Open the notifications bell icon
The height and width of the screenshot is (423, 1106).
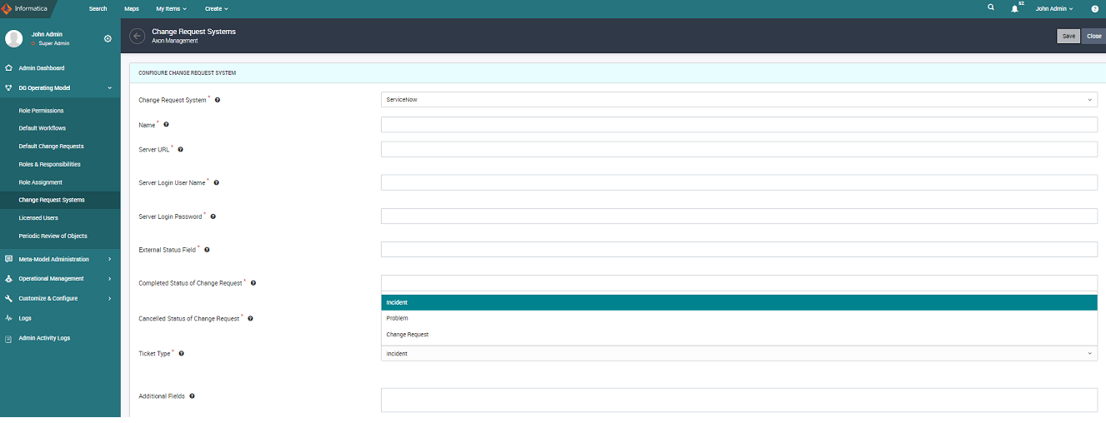pos(1015,8)
